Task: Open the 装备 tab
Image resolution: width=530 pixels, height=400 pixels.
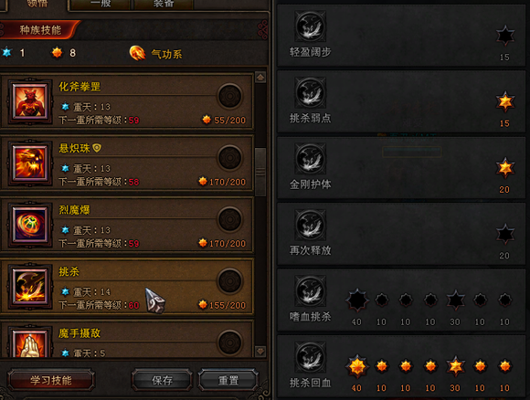Action: pos(164,5)
